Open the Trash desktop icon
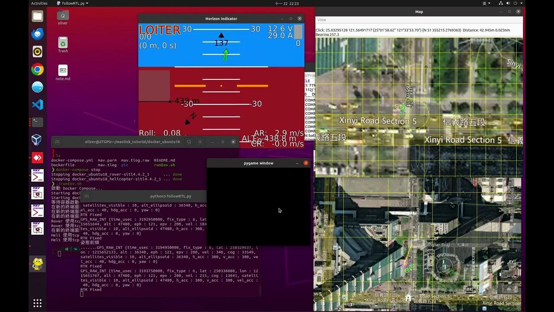Screen dimensions: 554x312 (63, 45)
